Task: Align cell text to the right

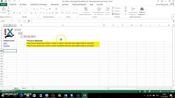Action: [47, 13]
